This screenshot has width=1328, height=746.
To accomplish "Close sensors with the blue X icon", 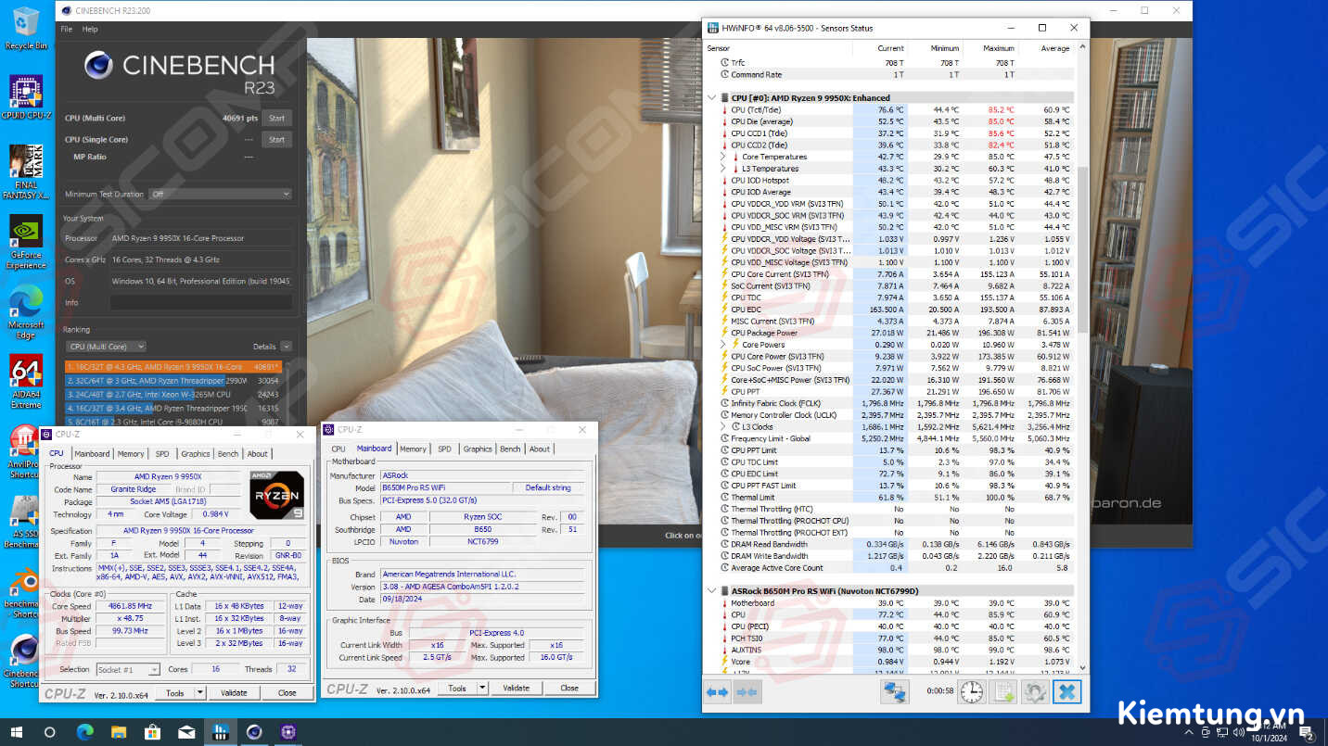I will [x=1067, y=691].
